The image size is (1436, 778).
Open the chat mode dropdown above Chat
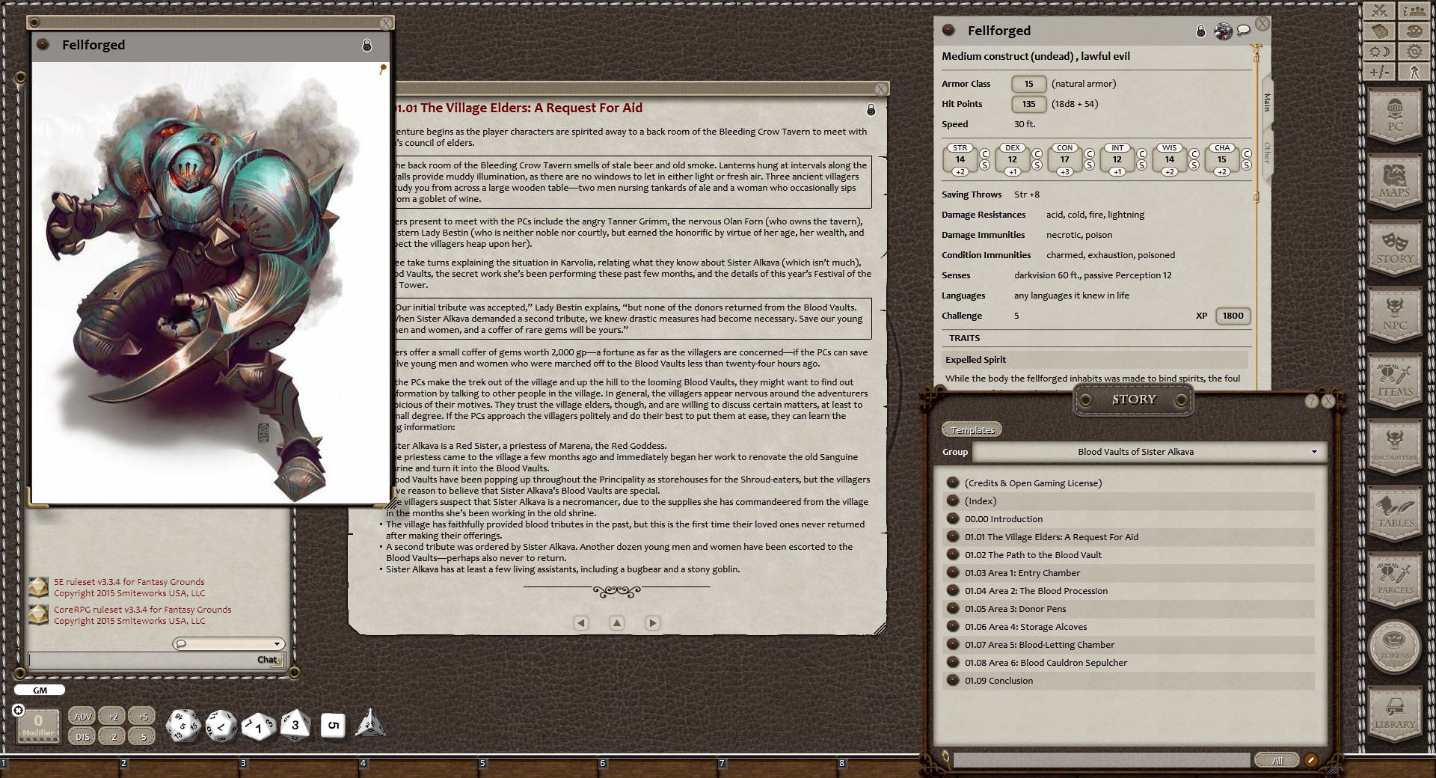(x=228, y=643)
